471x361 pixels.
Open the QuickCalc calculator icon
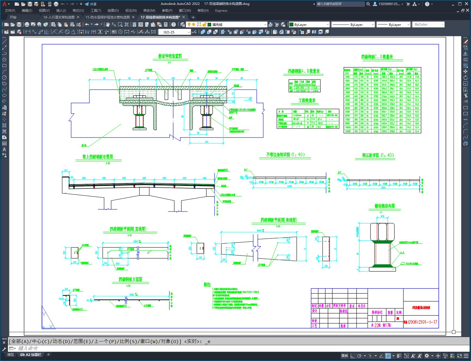[x=166, y=24]
